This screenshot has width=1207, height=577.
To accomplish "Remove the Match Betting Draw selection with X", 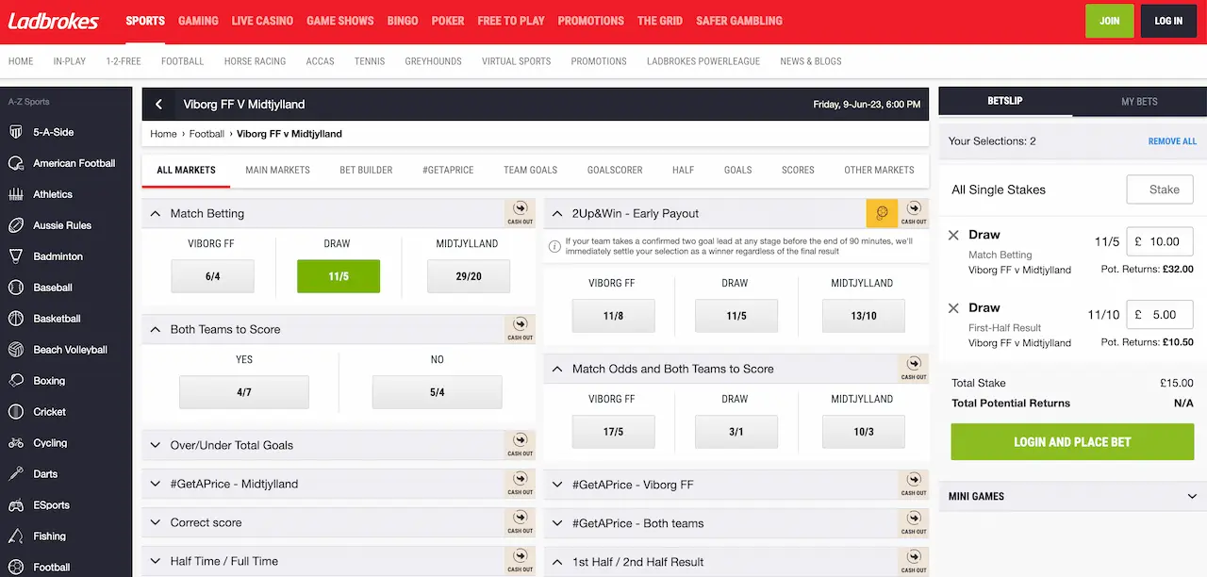I will pyautogui.click(x=953, y=236).
